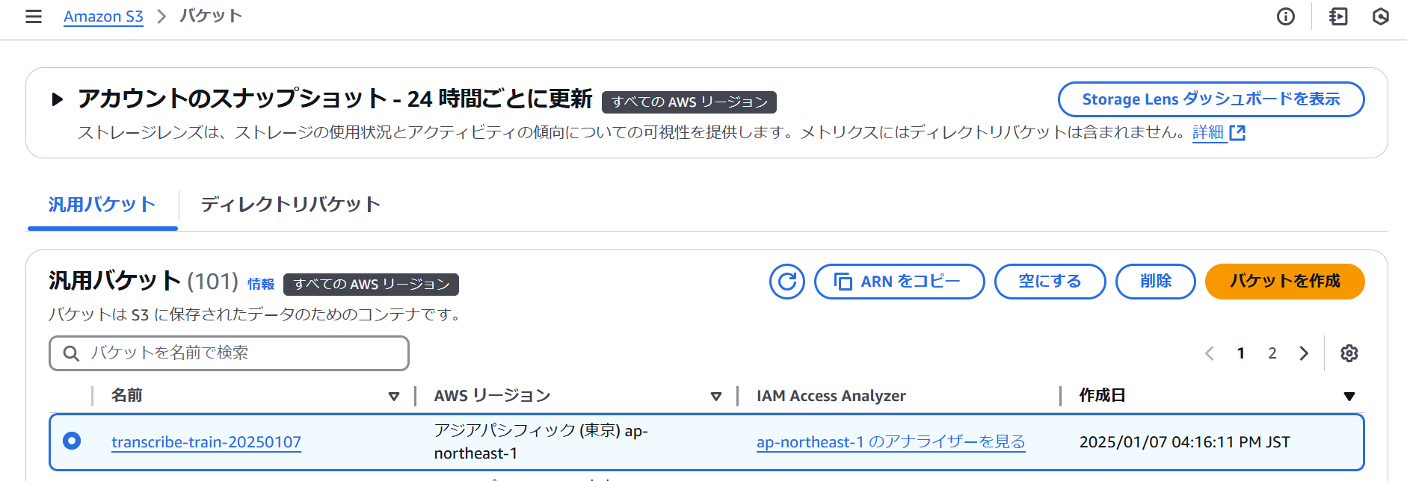Click すべての AWS リージョン badge in snapshot header

pyautogui.click(x=689, y=102)
